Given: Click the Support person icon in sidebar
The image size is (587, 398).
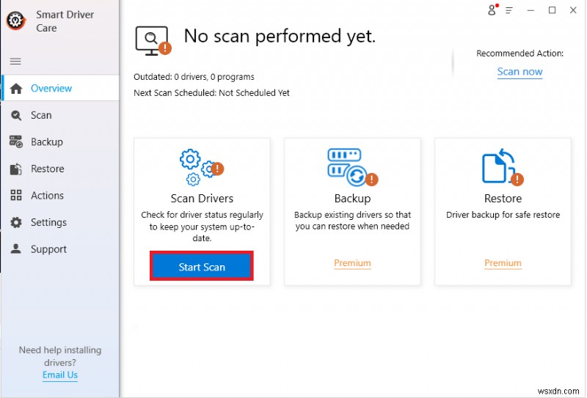Looking at the screenshot, I should click(16, 249).
